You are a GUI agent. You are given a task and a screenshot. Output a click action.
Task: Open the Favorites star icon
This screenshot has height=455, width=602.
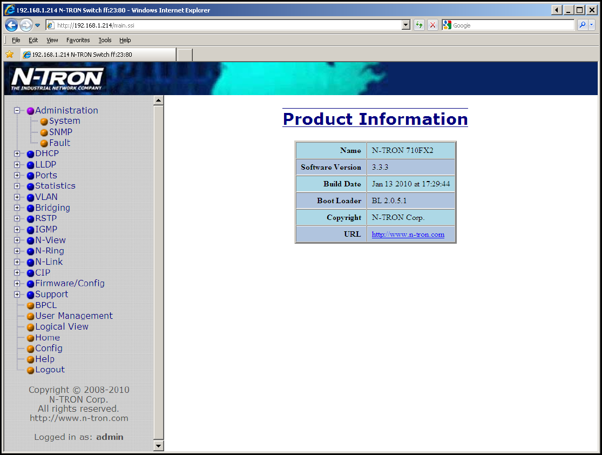10,55
